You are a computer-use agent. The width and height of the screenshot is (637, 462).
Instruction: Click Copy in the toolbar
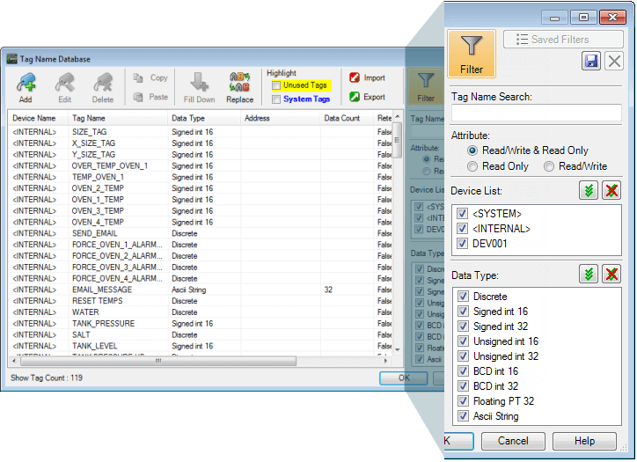(150, 77)
